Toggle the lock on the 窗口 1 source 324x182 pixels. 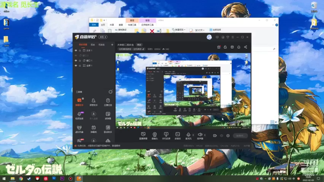tap(80, 60)
